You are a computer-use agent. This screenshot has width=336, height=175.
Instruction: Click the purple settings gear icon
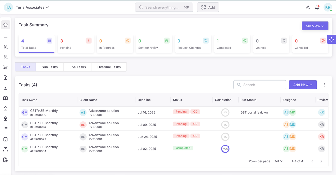(331, 39)
